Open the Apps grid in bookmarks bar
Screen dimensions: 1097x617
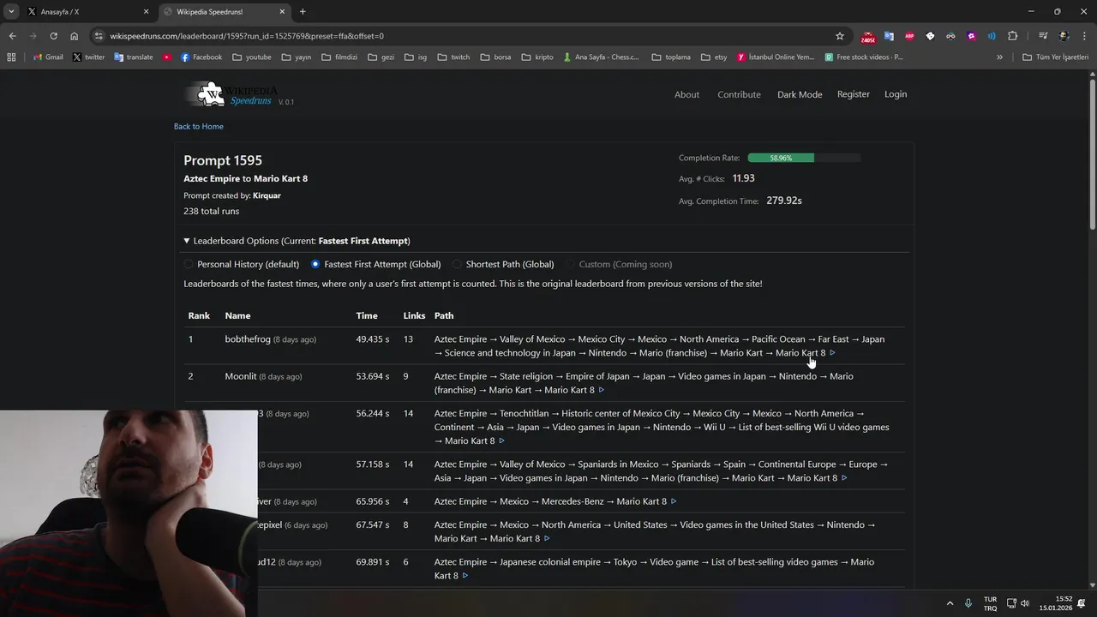point(11,57)
